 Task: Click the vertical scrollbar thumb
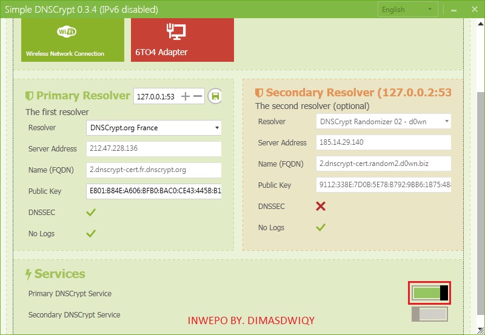click(480, 202)
